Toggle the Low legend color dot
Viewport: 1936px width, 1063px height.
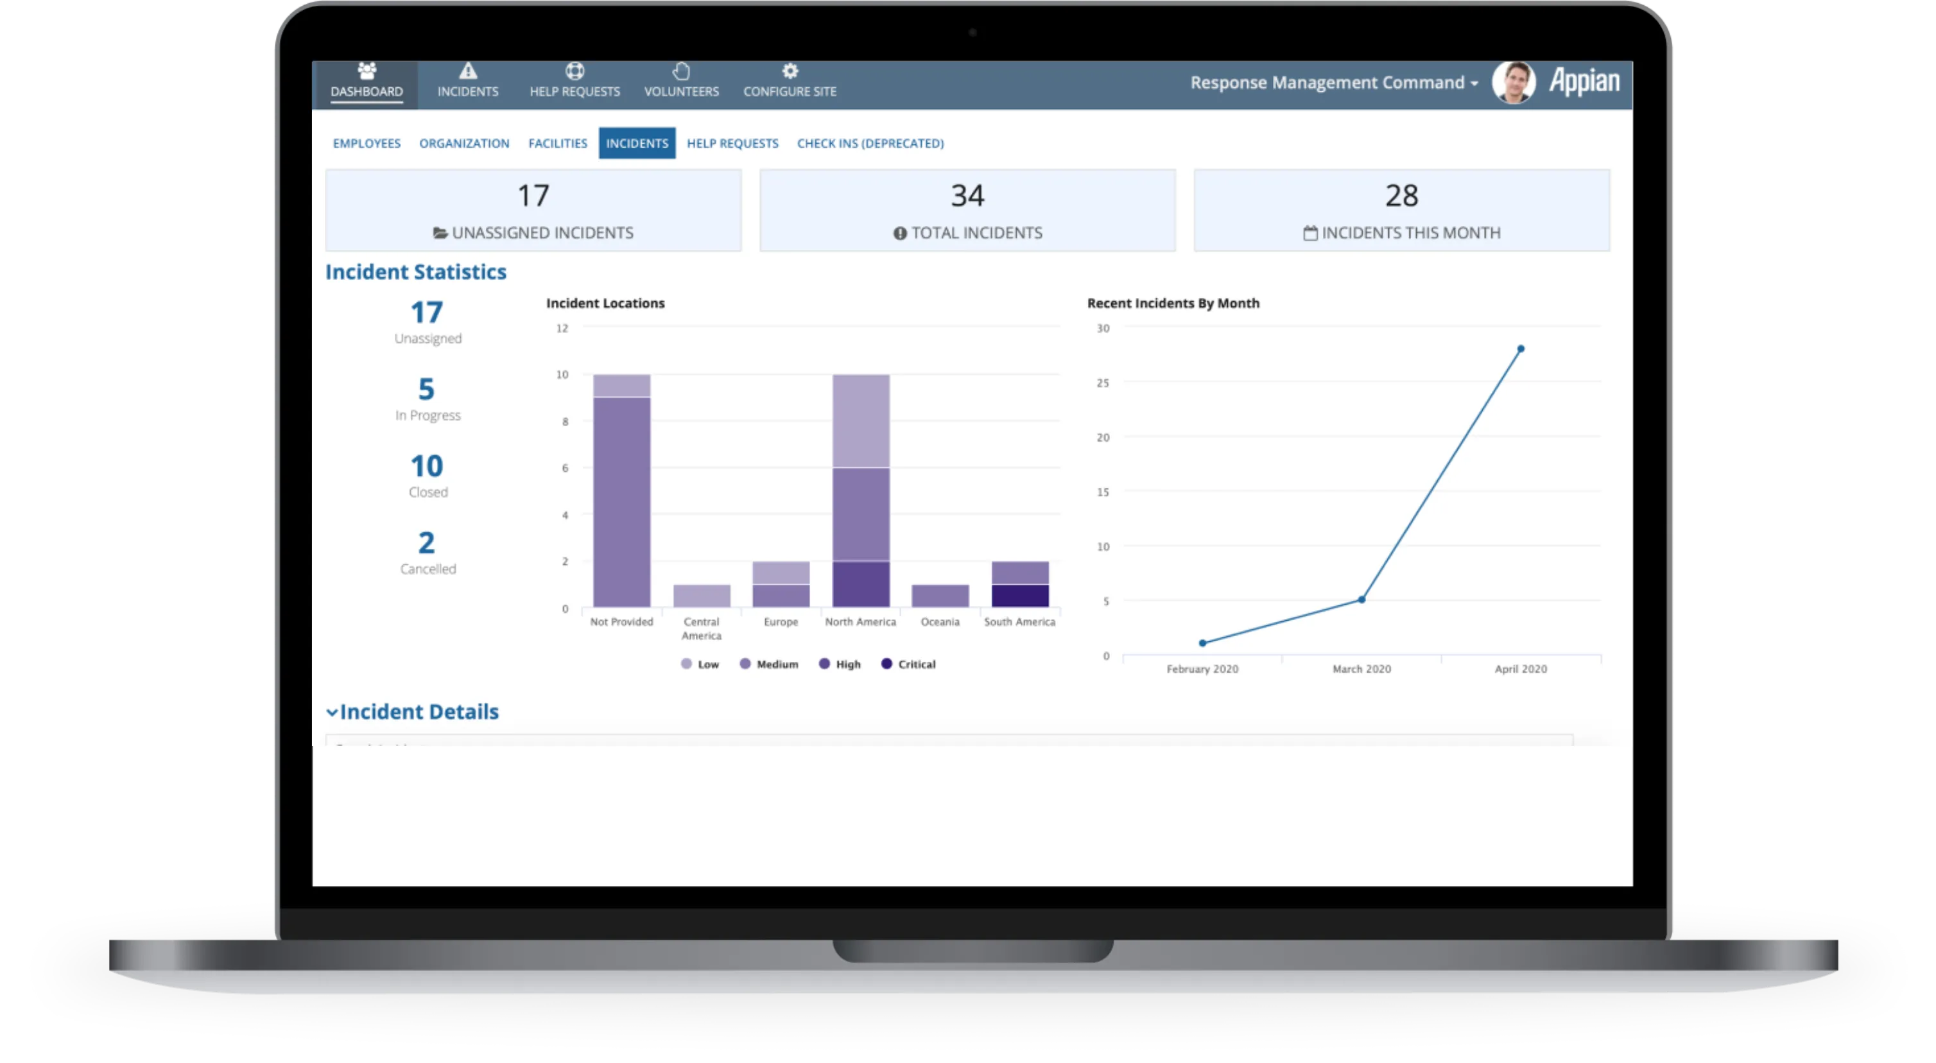686,664
